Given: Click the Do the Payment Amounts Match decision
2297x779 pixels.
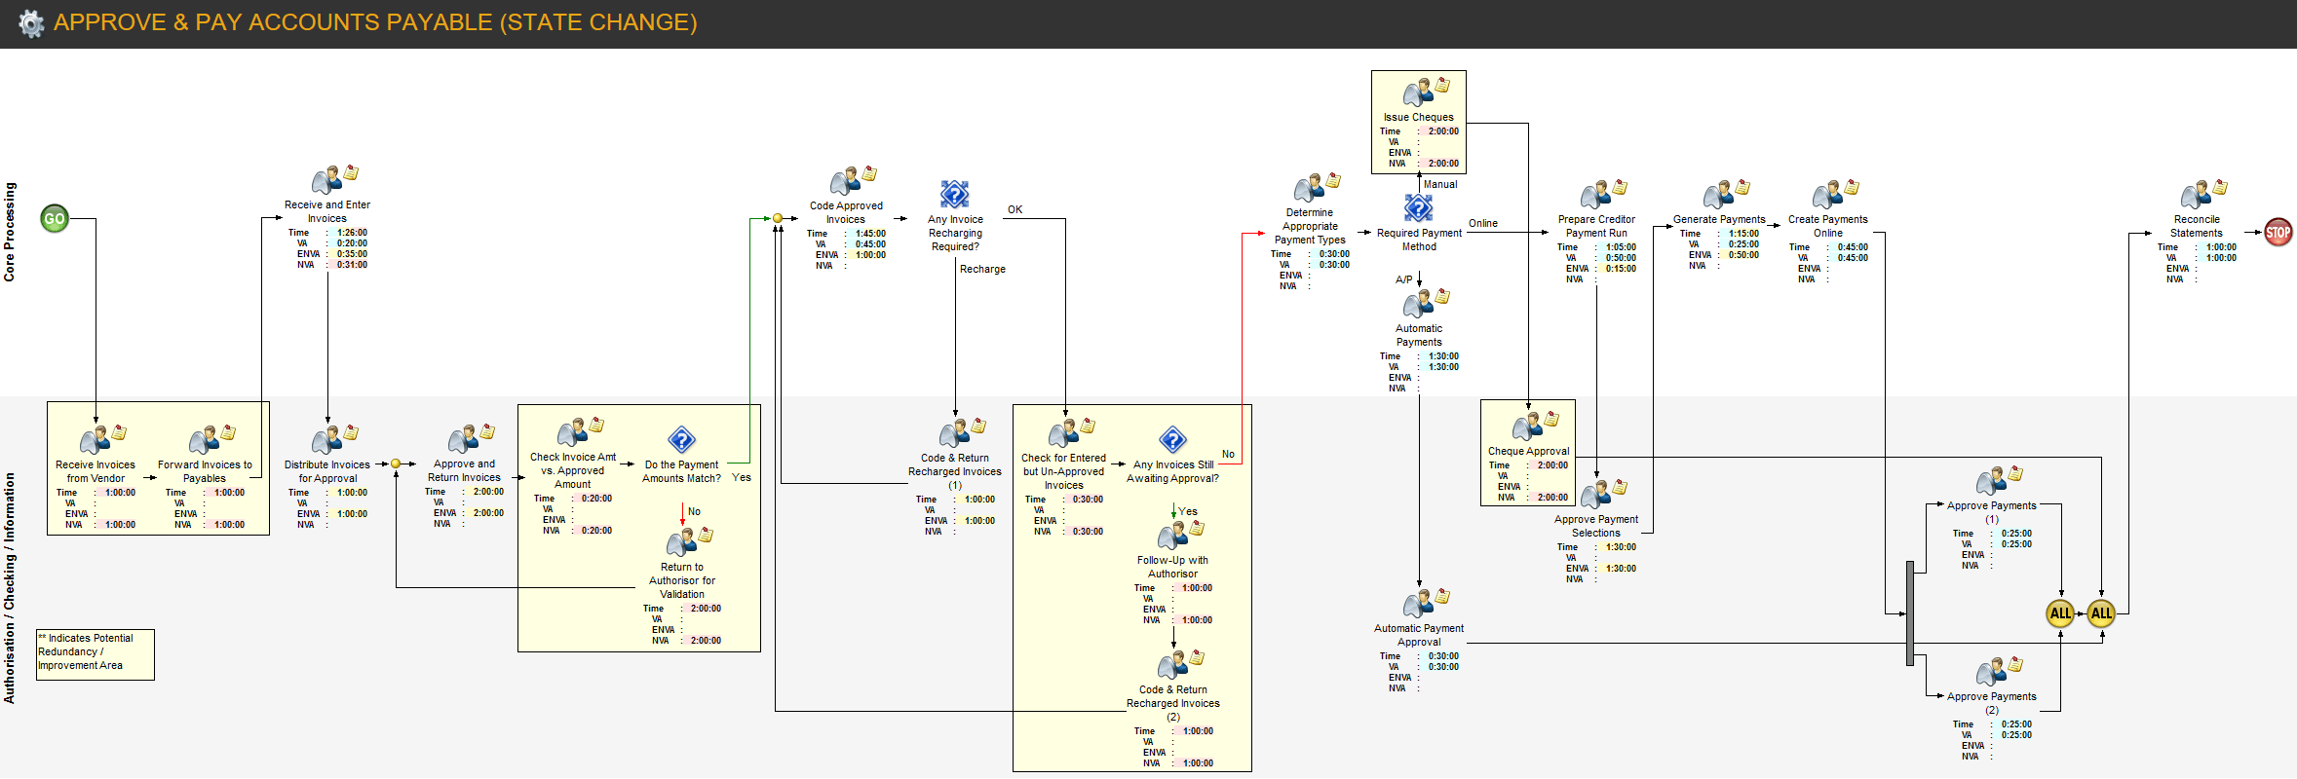Looking at the screenshot, I should [x=681, y=440].
